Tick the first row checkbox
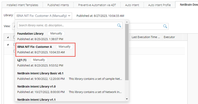Viewport: 198px width, 104px height. pyautogui.click(x=14, y=45)
